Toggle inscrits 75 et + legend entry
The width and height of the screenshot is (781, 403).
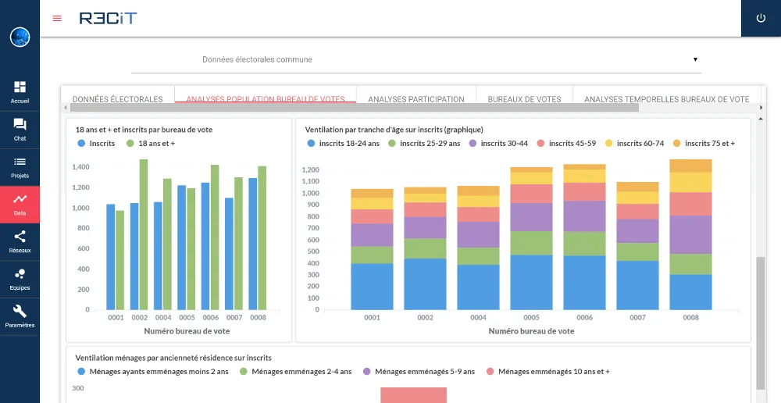(704, 144)
